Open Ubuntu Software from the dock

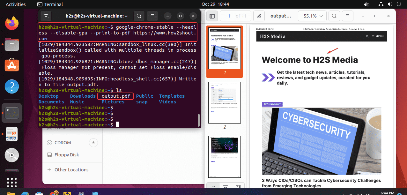[x=12, y=65]
